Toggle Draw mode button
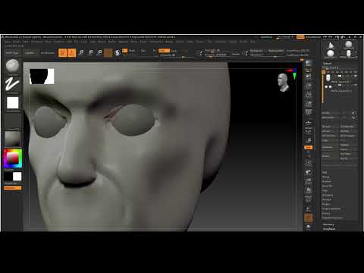The height and width of the screenshot is (273, 364). pyautogui.click(x=72, y=52)
